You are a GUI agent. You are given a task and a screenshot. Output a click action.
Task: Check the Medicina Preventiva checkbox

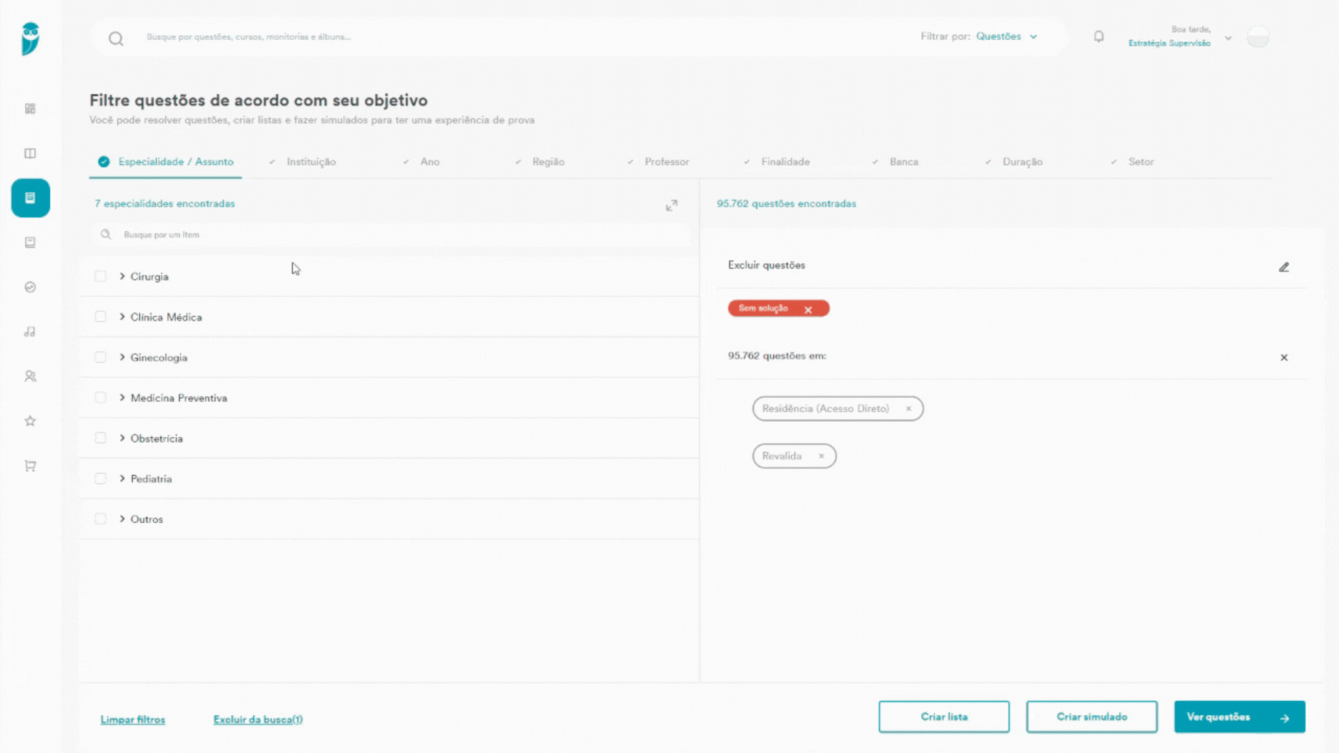point(100,397)
